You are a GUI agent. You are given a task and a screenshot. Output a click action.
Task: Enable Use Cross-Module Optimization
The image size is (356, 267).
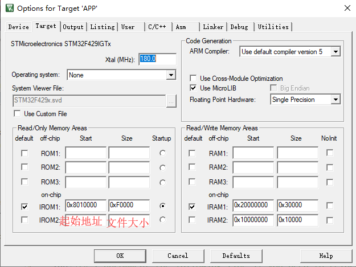pos(193,78)
